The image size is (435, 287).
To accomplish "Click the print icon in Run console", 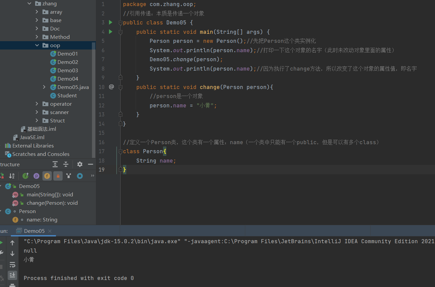I will [12, 285].
